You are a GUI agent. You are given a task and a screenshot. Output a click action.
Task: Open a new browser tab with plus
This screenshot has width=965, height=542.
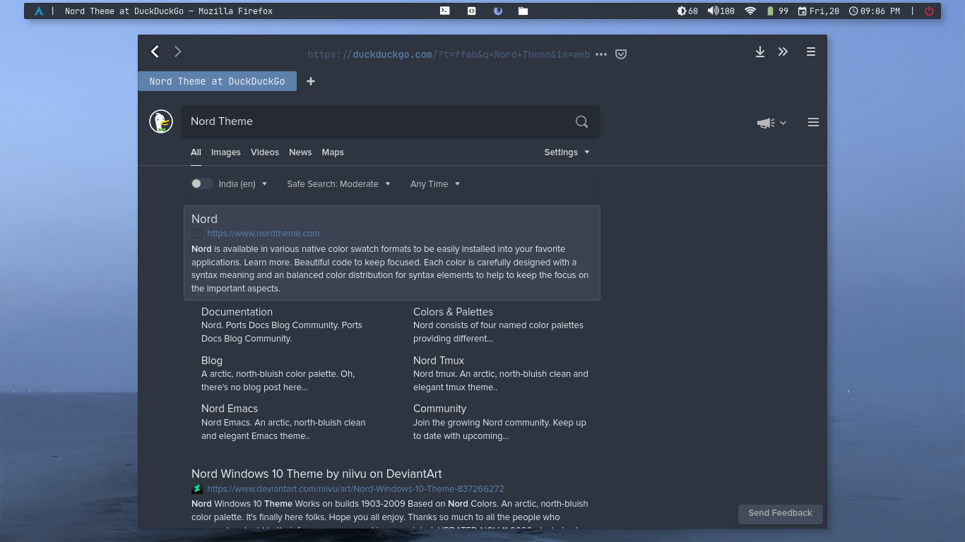click(311, 81)
